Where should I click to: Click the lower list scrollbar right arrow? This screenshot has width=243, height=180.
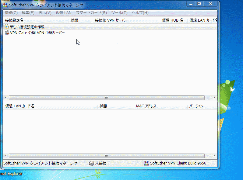click(x=214, y=156)
